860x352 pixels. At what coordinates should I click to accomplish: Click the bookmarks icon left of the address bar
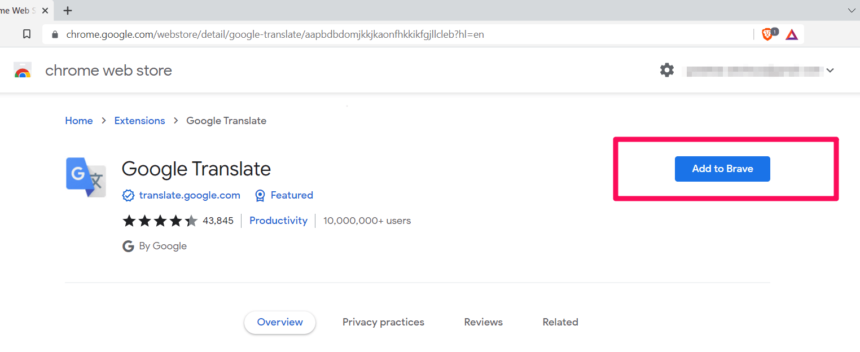click(27, 34)
